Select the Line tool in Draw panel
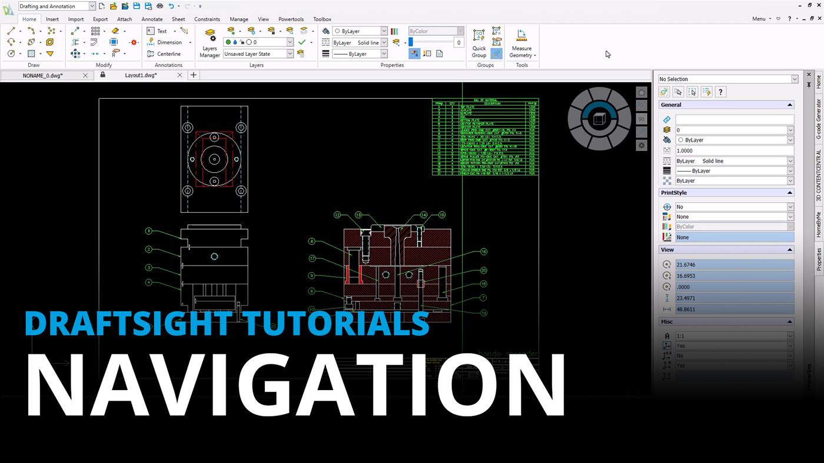The width and height of the screenshot is (824, 463). coord(10,31)
